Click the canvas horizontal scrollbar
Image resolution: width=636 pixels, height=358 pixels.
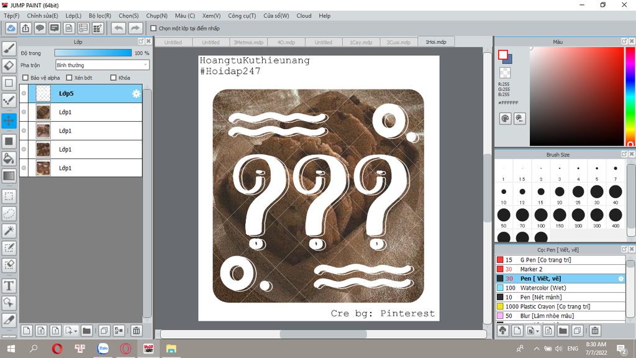point(323,334)
